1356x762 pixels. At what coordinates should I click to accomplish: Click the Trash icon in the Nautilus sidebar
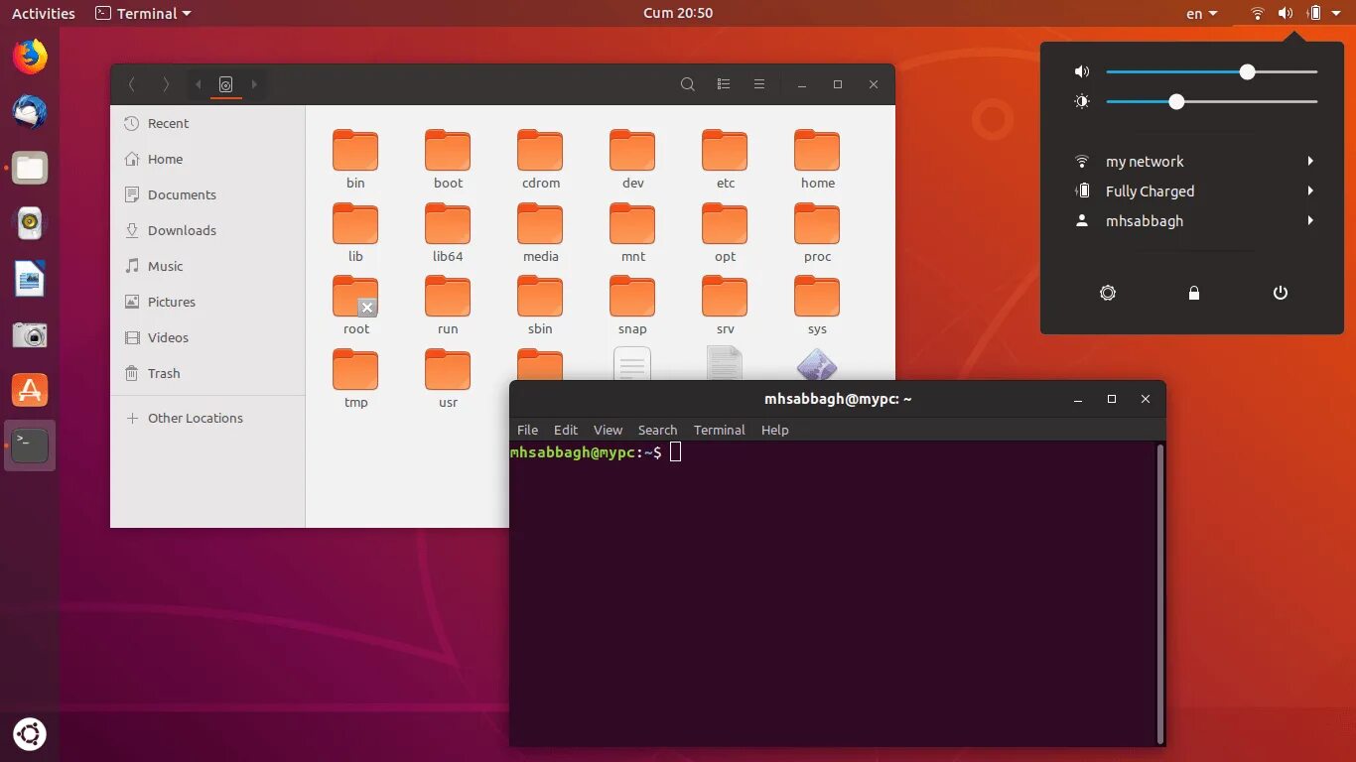[x=162, y=374]
